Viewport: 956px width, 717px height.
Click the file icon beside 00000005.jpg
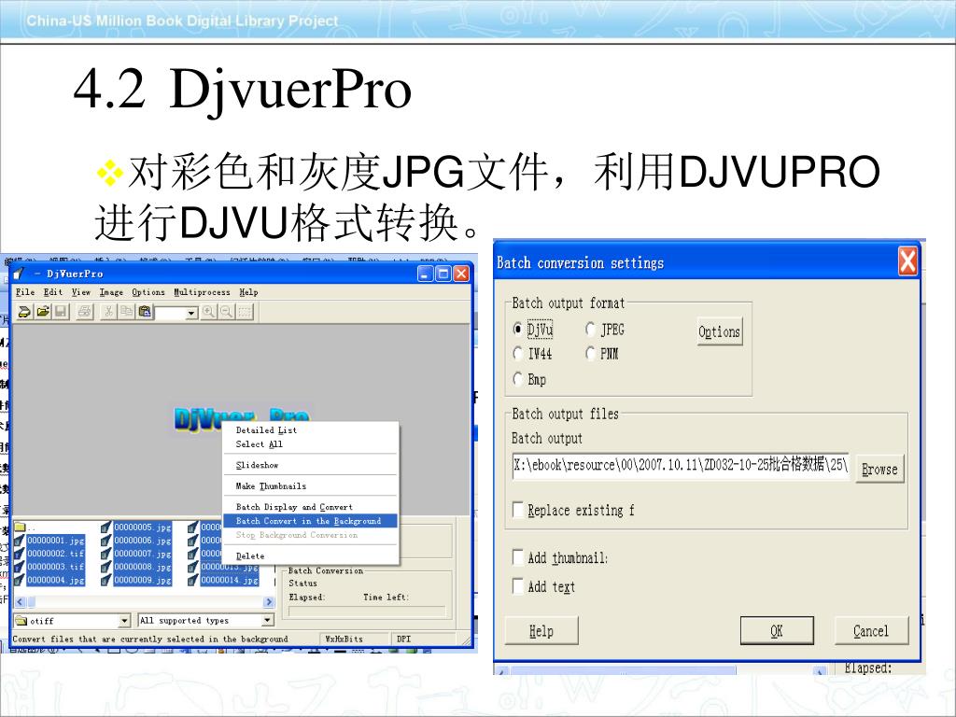pos(106,527)
